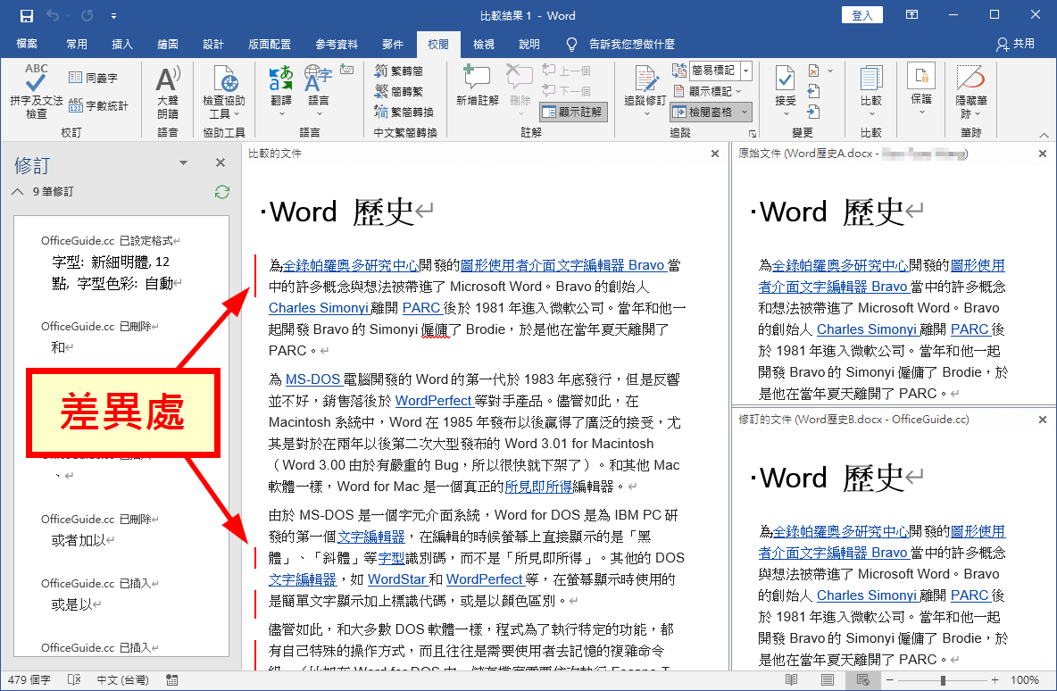Click the proofing errors status bar icon
This screenshot has height=691, width=1057.
[74, 680]
